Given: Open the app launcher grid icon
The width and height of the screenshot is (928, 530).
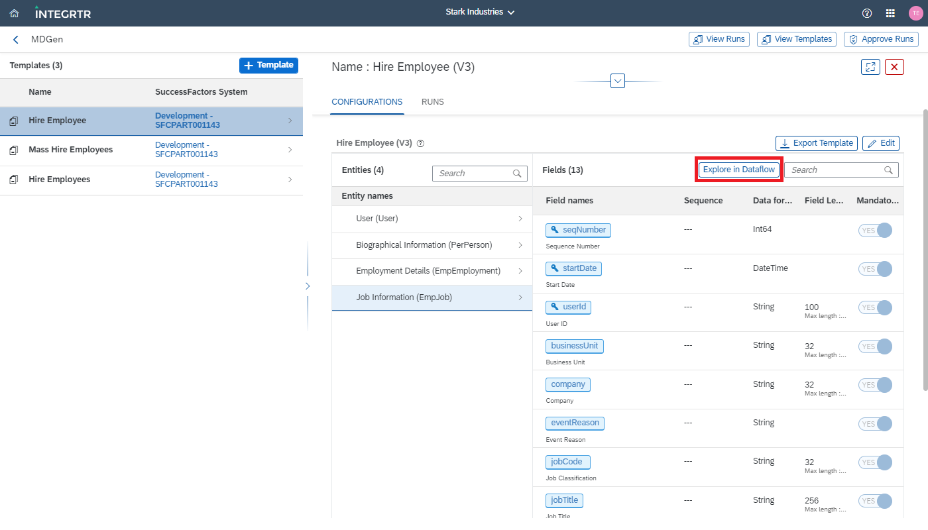Looking at the screenshot, I should (x=890, y=13).
